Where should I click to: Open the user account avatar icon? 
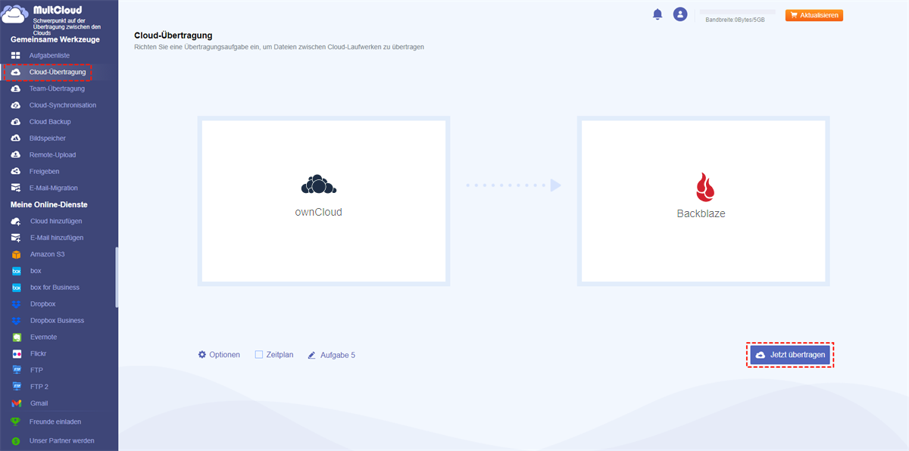tap(680, 14)
